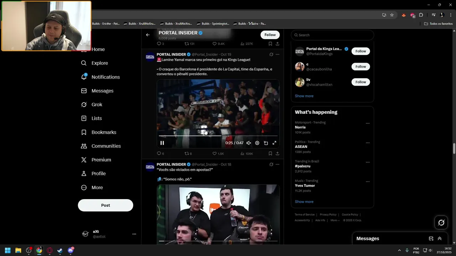Open the Chrome extensions puzzle icon

[421, 15]
